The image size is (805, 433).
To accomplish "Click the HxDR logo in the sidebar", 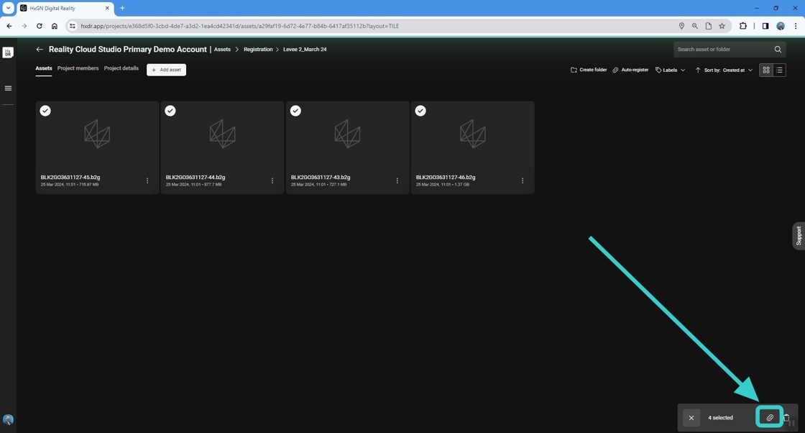I will click(x=8, y=53).
